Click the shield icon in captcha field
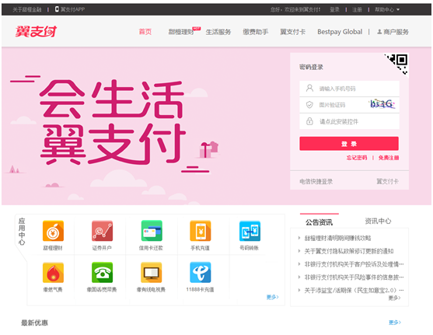 tap(309, 105)
